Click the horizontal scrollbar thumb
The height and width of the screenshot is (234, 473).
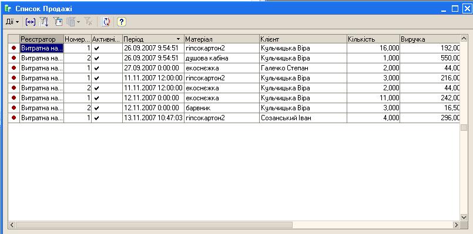pos(154,225)
